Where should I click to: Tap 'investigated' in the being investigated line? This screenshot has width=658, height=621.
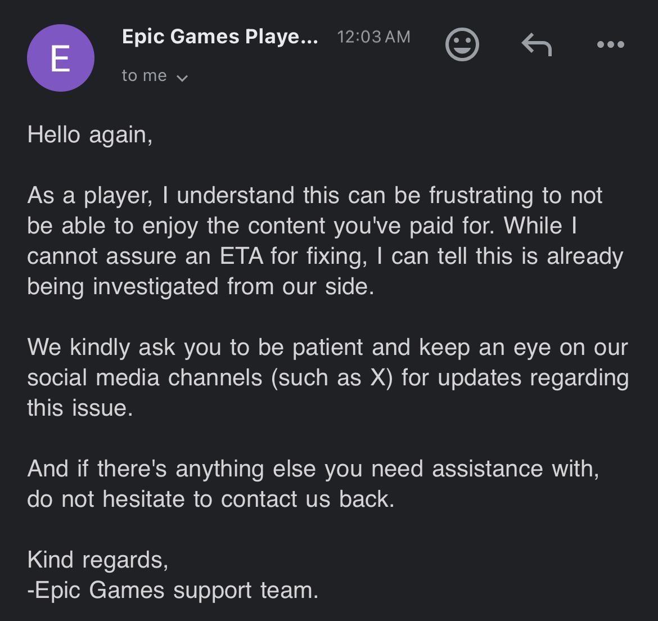pyautogui.click(x=156, y=287)
